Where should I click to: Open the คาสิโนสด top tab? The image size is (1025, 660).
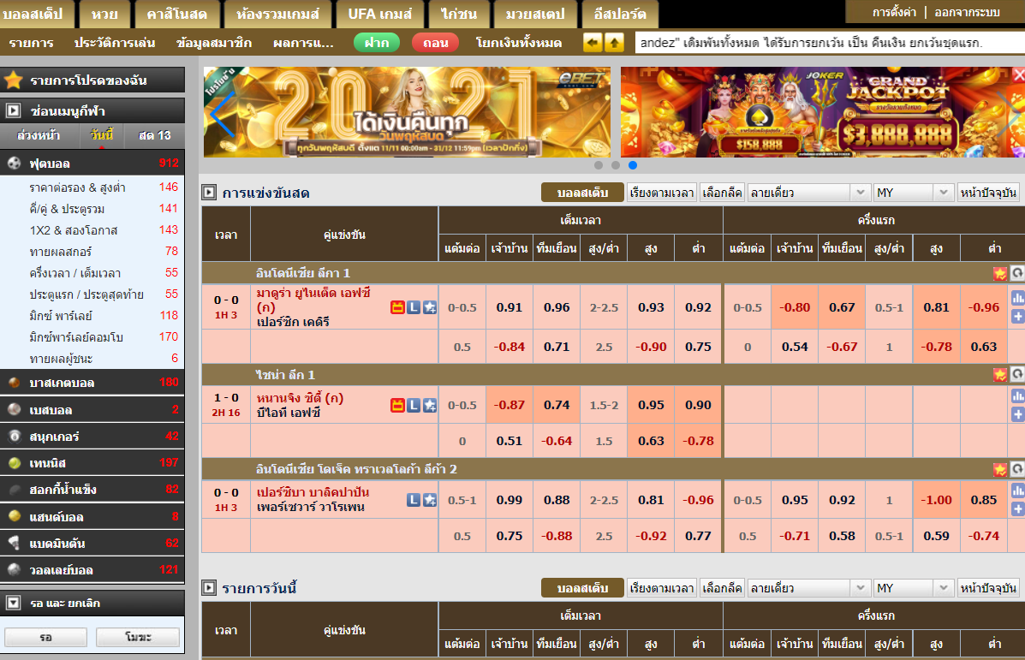pyautogui.click(x=176, y=14)
